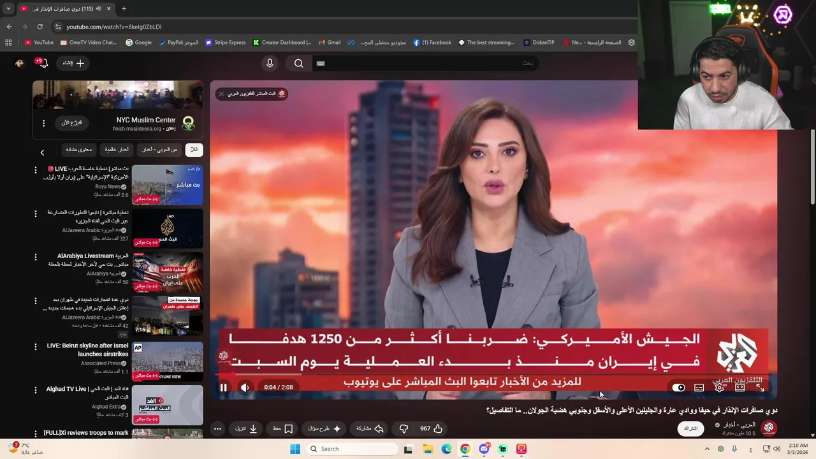816x459 pixels.
Task: Turn on subtitles/closed captions in player
Action: point(699,388)
